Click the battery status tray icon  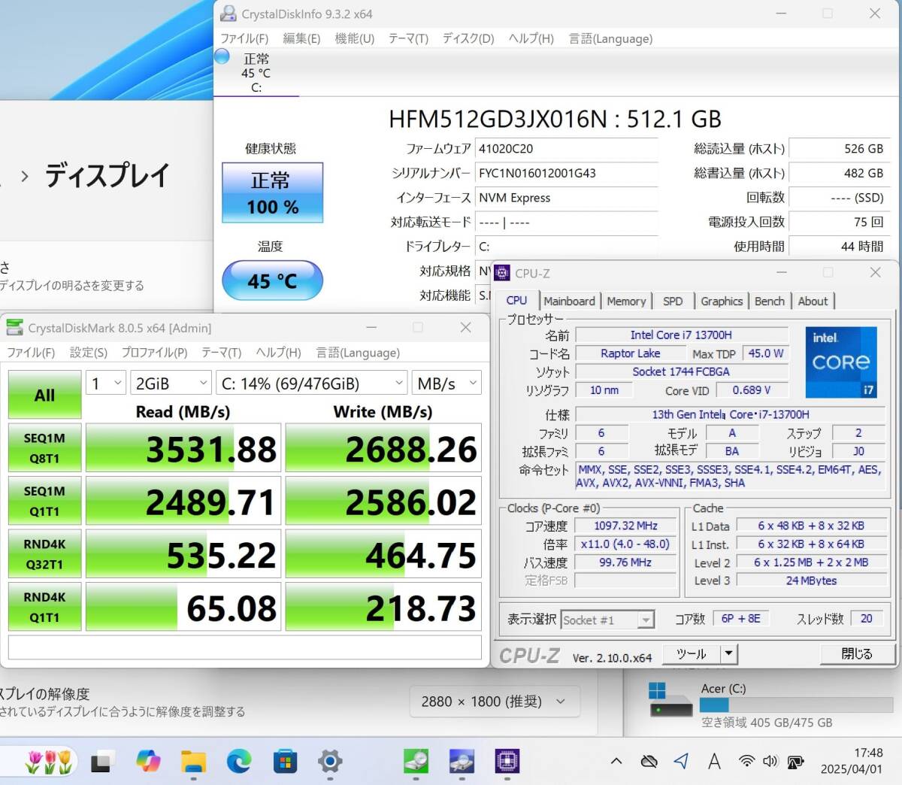pos(795,762)
